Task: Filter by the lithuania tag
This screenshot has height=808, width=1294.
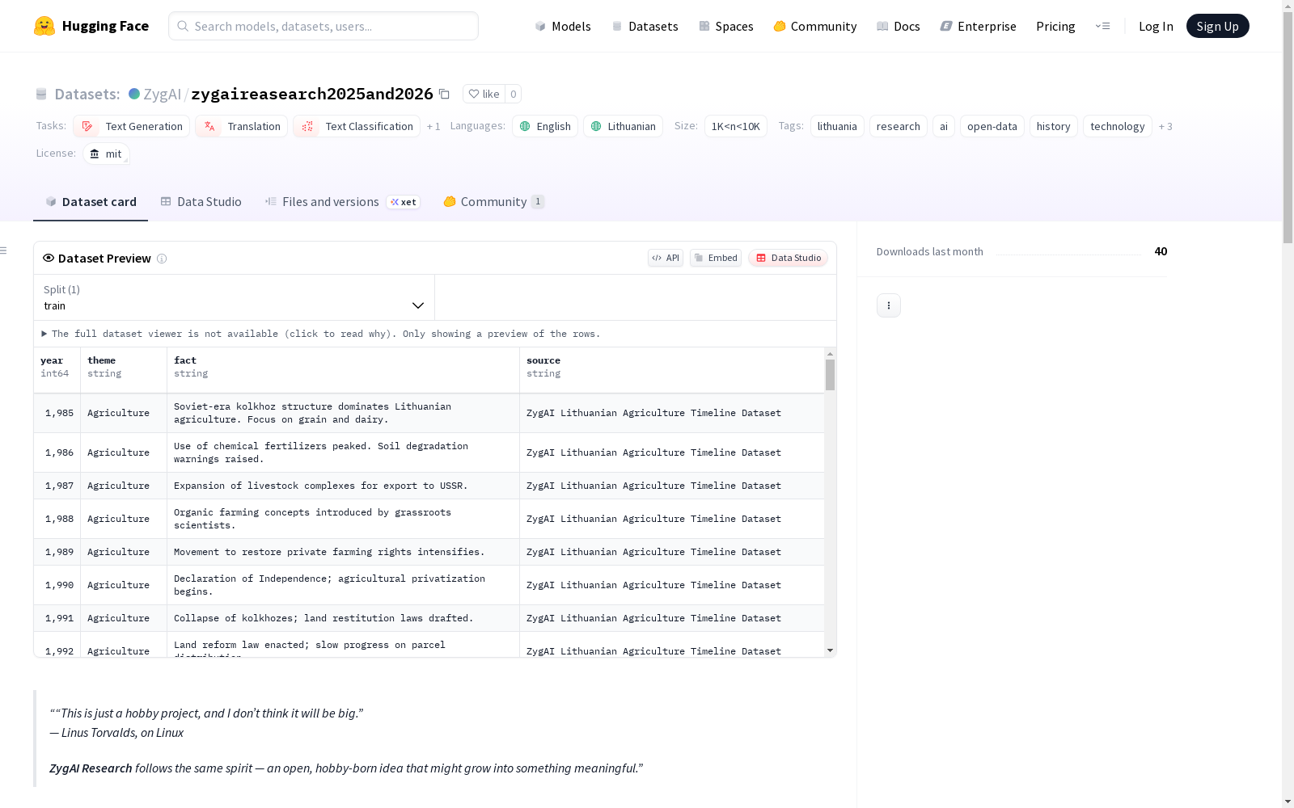Action: click(x=837, y=126)
